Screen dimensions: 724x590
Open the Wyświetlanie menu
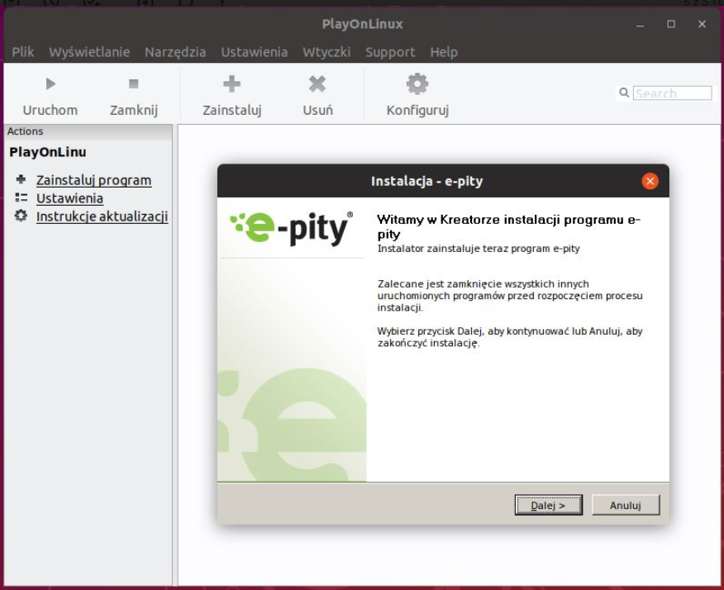click(x=89, y=52)
